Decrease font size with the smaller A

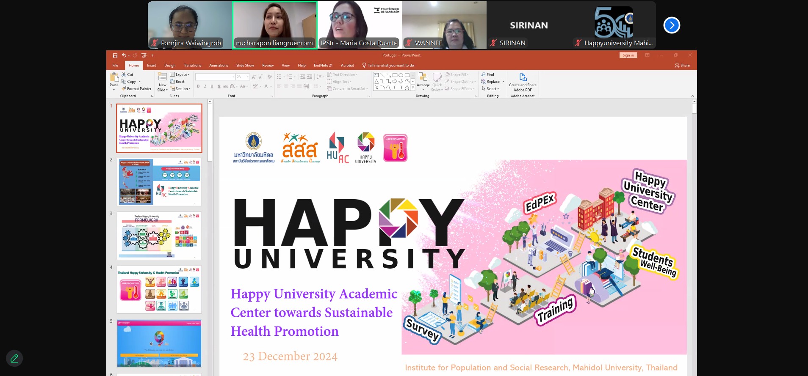pos(260,77)
